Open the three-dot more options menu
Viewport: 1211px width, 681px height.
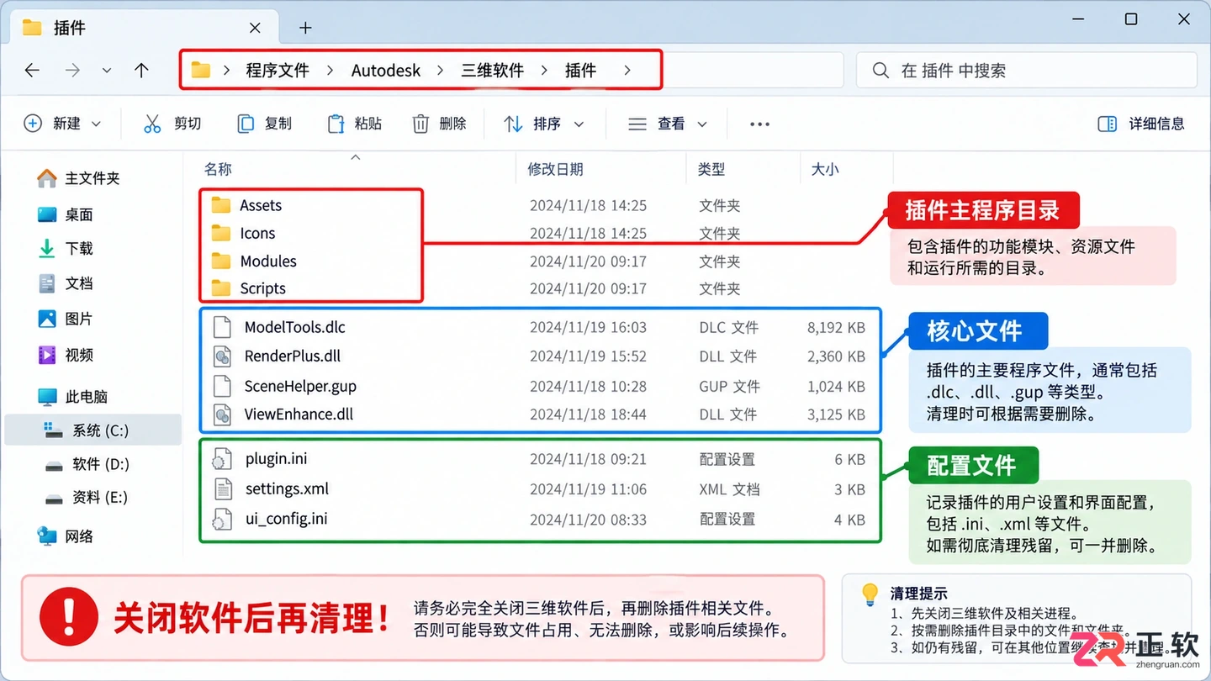pyautogui.click(x=759, y=124)
